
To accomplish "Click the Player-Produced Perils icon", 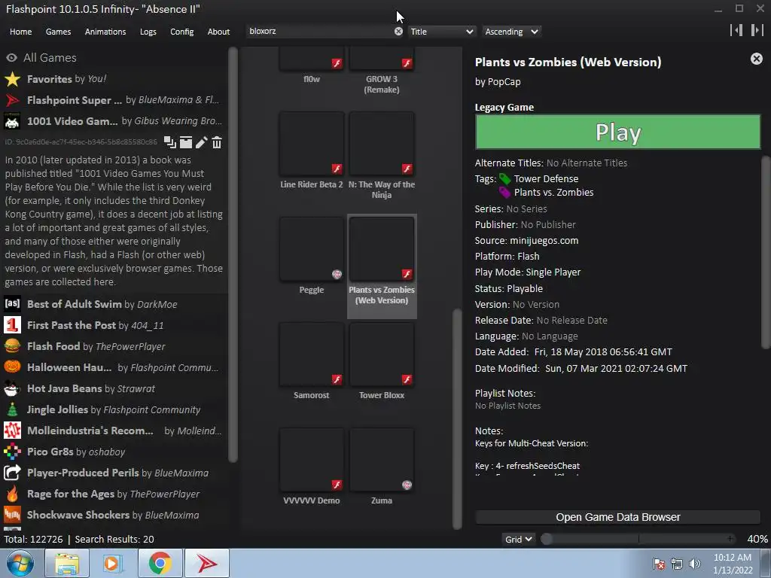I will [12, 473].
